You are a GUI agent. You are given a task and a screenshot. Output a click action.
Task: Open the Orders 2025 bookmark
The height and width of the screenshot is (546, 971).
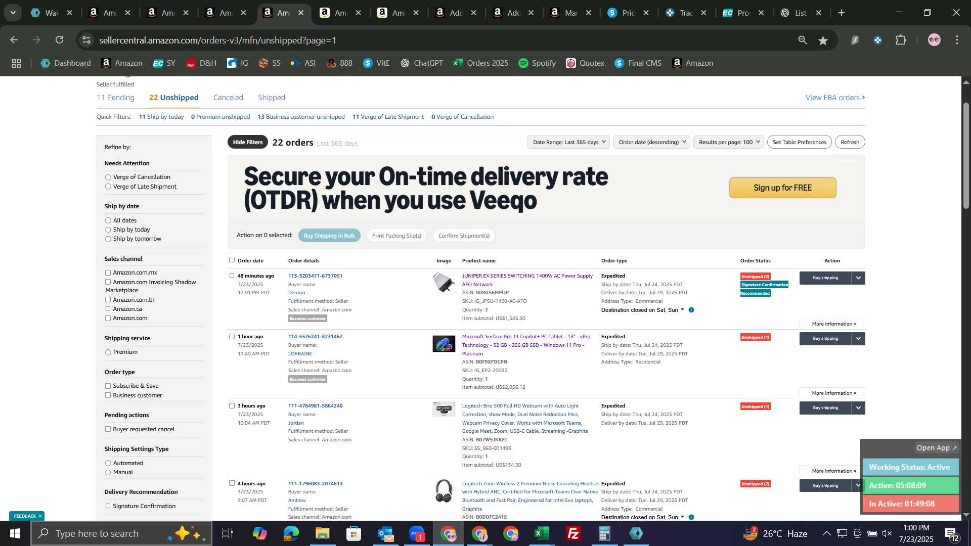point(481,63)
